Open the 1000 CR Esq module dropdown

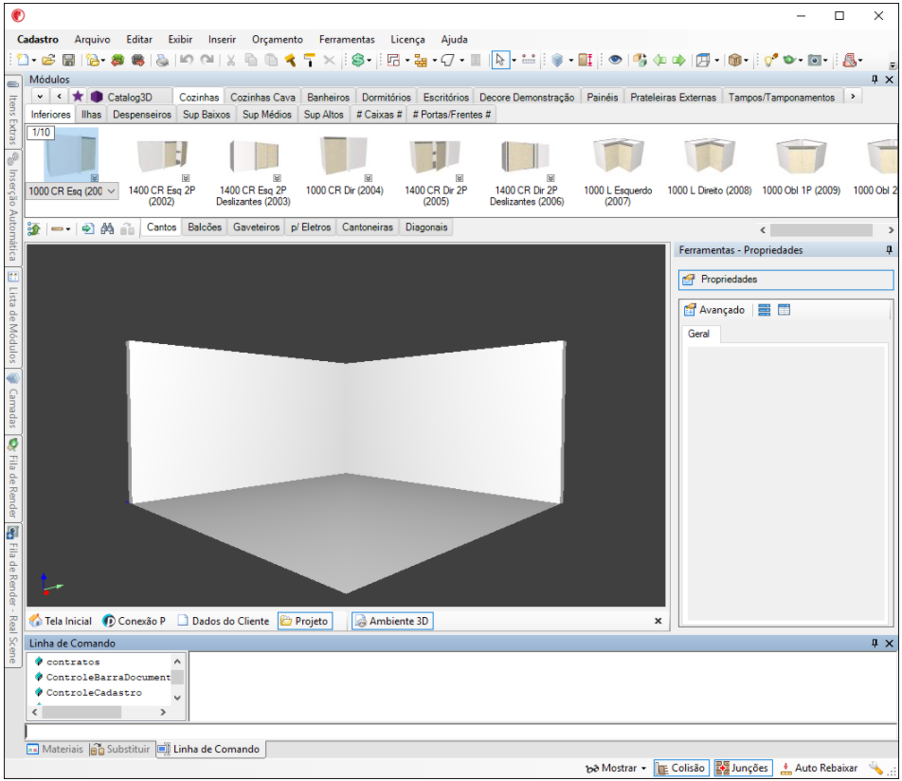(112, 191)
